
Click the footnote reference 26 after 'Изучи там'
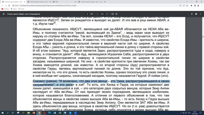tap(55, 23)
